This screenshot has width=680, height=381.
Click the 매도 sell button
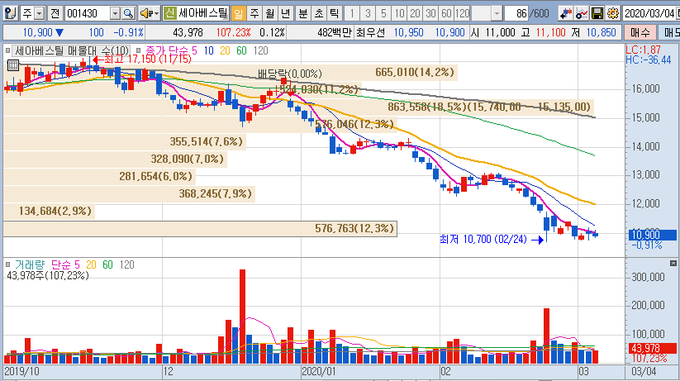coord(669,32)
